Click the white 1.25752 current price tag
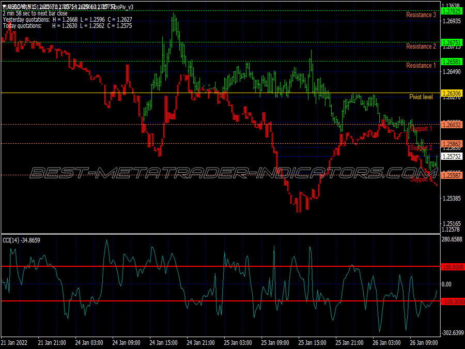The width and height of the screenshot is (465, 349). pyautogui.click(x=452, y=156)
